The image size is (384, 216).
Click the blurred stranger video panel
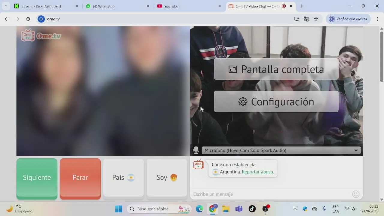103,91
